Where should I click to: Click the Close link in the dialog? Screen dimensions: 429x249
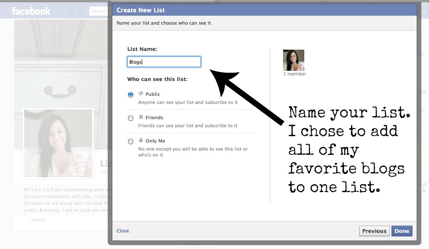tap(123, 231)
